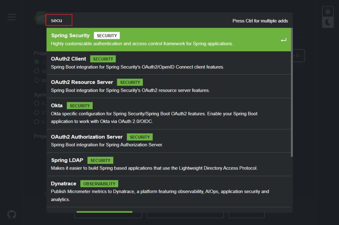Screen dimensions: 339x225
Task: Click the SECURITY tag beside Spring Security
Action: 107,36
